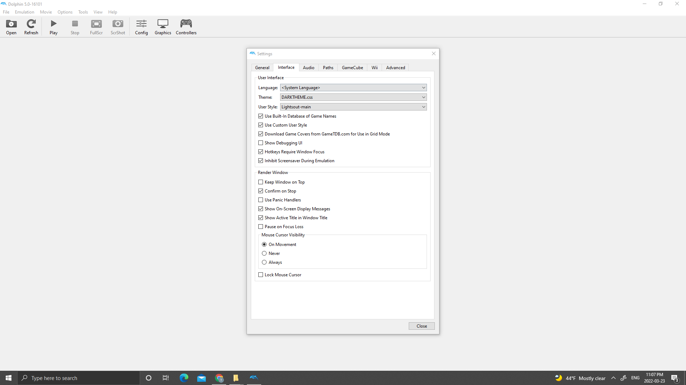Select Never for mouse cursor visibility

(264, 253)
